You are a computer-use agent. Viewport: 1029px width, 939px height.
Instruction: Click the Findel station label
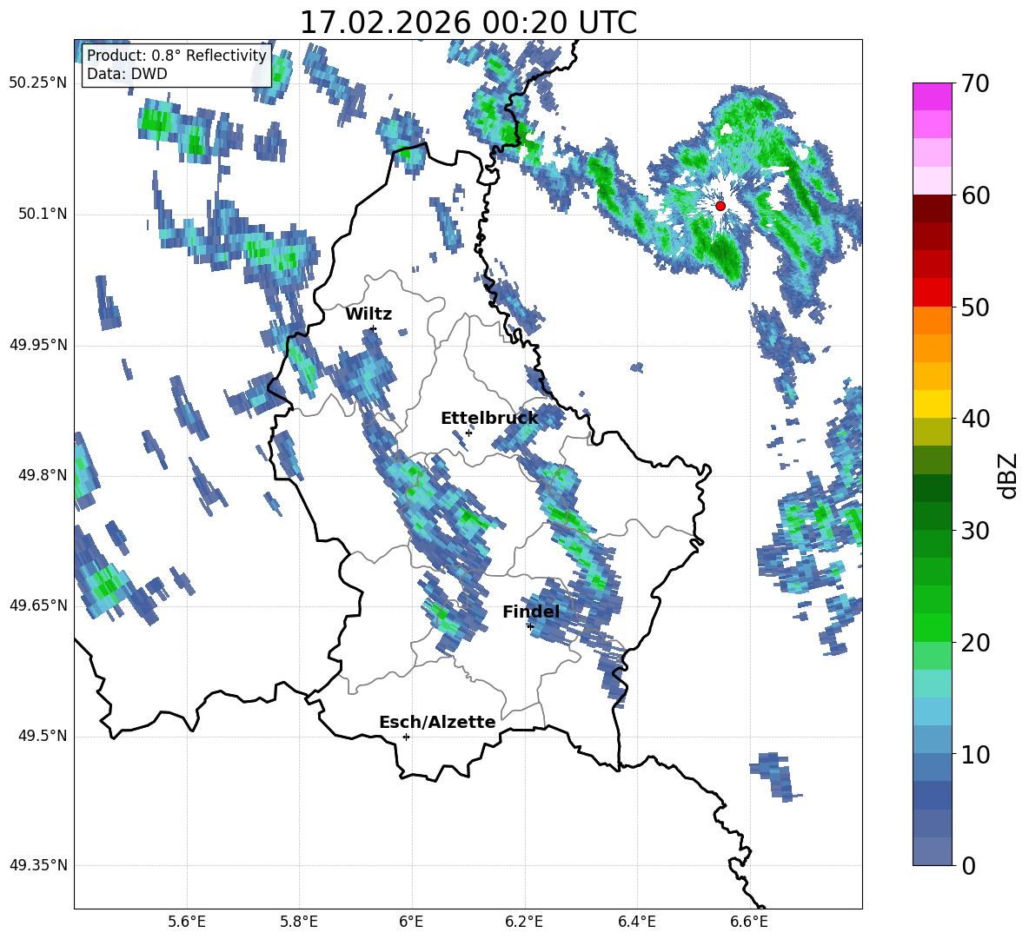coord(531,612)
